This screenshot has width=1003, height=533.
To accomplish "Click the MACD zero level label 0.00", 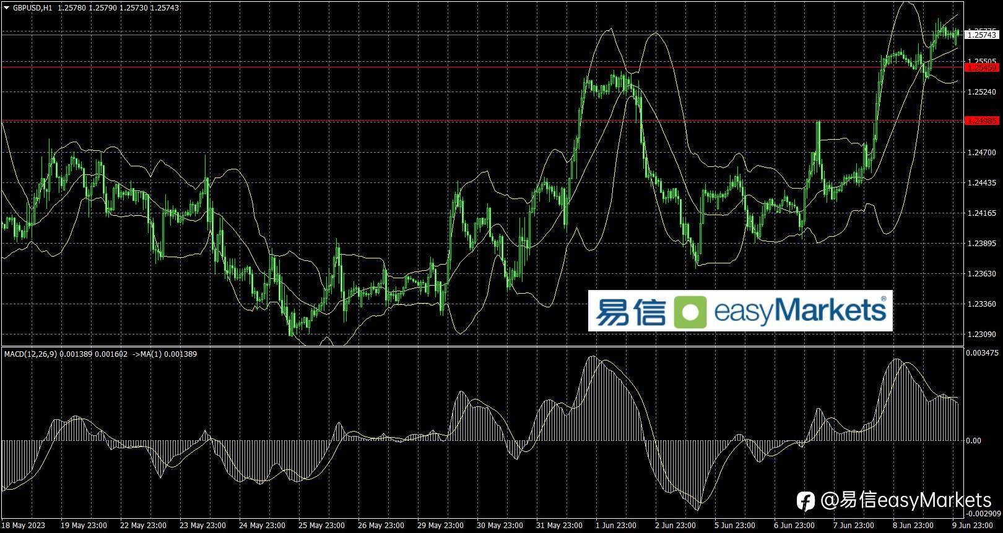I will coord(974,440).
